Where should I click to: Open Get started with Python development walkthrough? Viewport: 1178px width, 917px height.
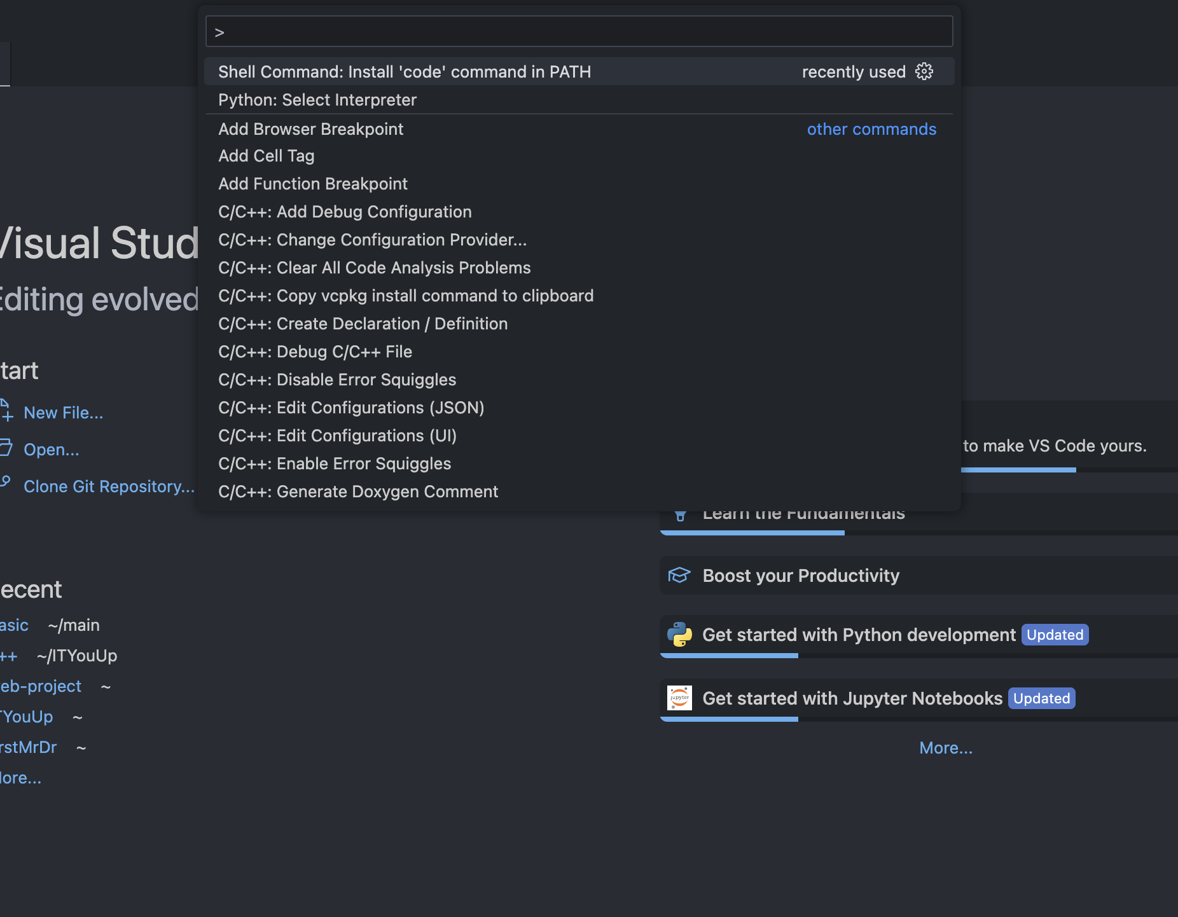919,636
